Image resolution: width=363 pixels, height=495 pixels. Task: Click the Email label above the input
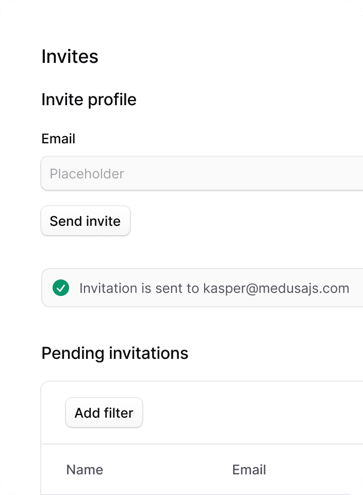58,139
